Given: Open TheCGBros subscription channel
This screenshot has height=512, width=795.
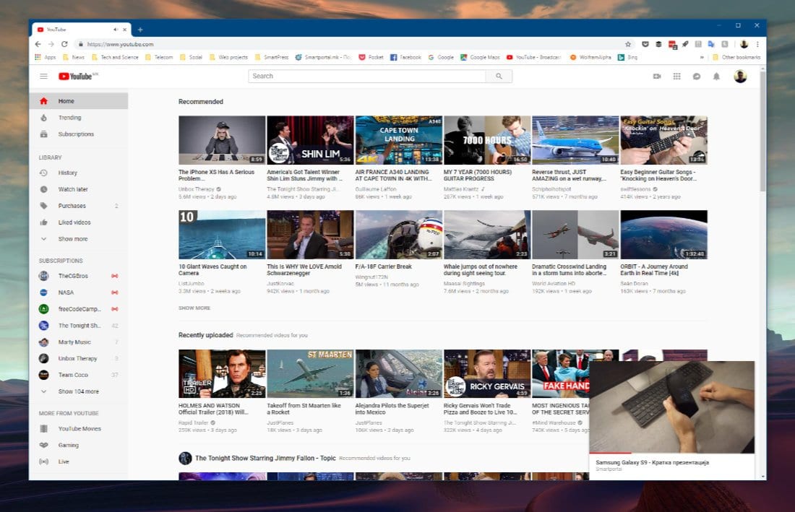Looking at the screenshot, I should (79, 276).
